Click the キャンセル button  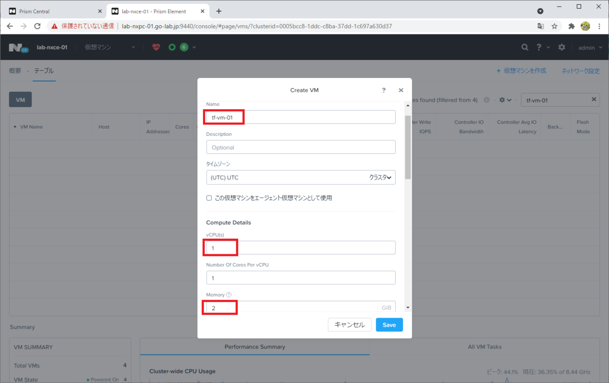[350, 325]
